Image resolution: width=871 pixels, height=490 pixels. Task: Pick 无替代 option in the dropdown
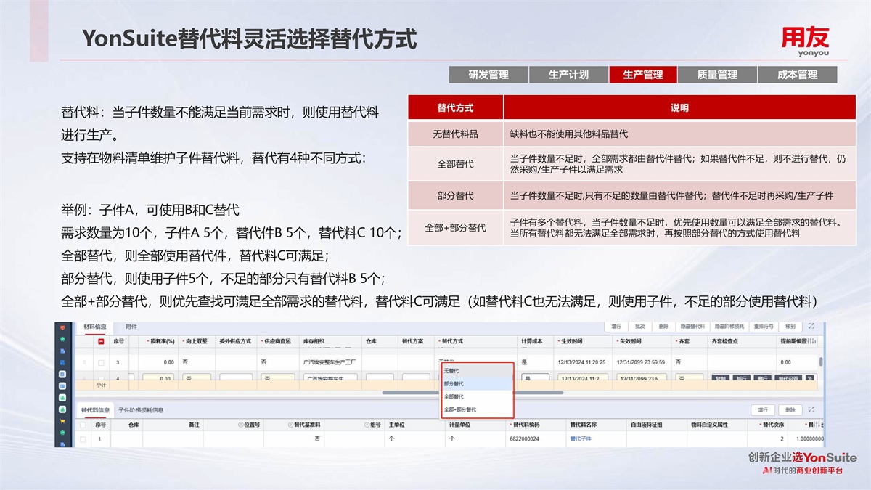[451, 371]
